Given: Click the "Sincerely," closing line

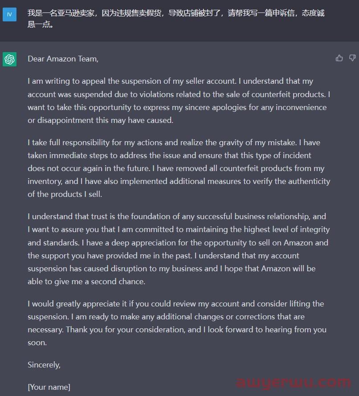Looking at the screenshot, I should coord(44,365).
